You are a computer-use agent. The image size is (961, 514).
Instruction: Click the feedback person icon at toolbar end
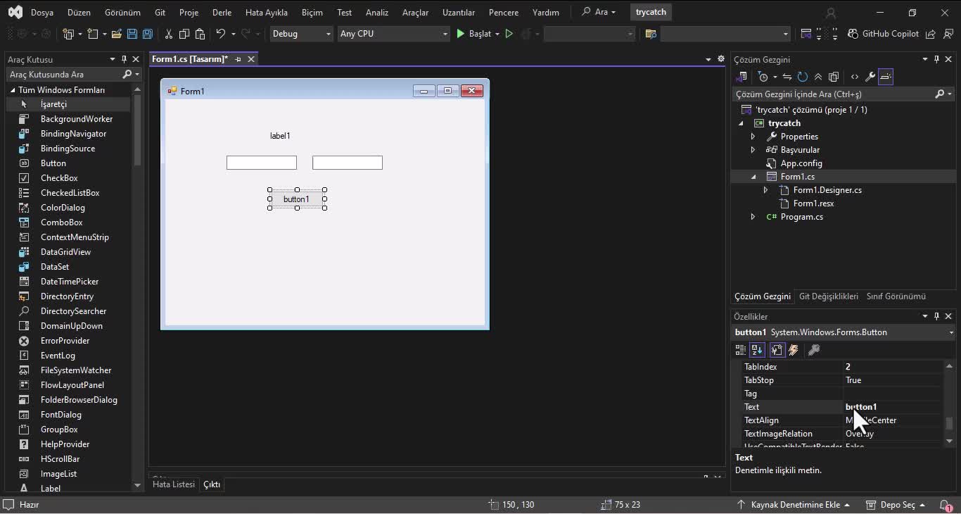point(947,34)
